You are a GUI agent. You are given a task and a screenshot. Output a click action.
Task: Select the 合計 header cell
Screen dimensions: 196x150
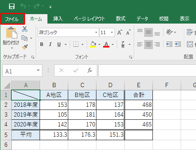point(139,95)
